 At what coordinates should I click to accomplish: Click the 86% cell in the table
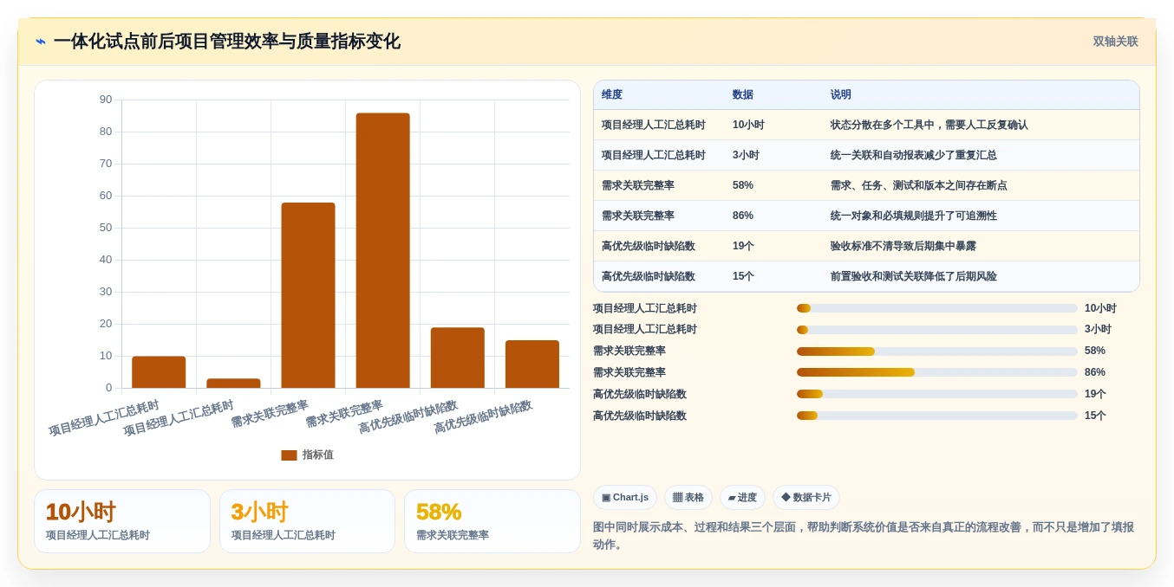tap(743, 216)
